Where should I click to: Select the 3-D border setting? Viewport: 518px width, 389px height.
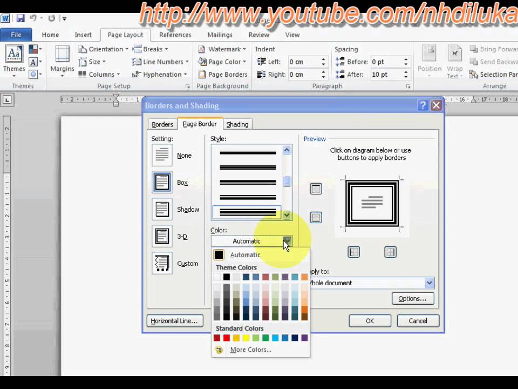point(162,236)
